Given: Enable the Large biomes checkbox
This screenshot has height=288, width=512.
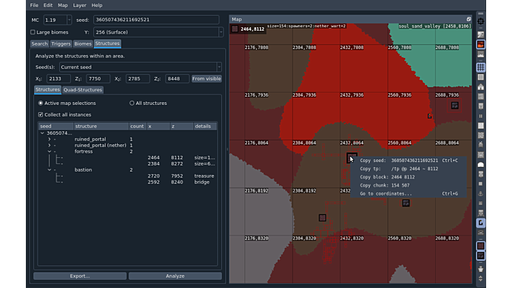Looking at the screenshot, I should [33, 32].
